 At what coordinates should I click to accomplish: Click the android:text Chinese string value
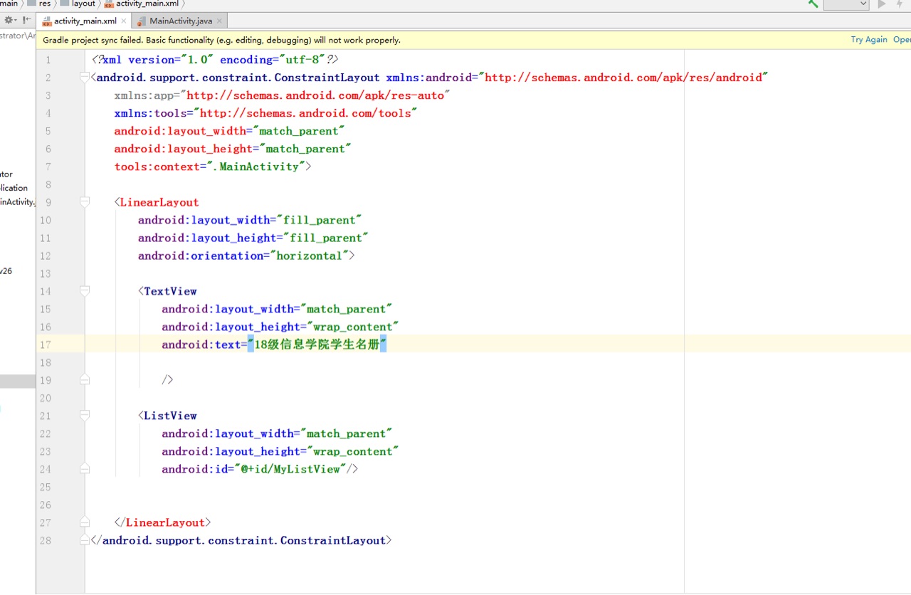pos(317,344)
